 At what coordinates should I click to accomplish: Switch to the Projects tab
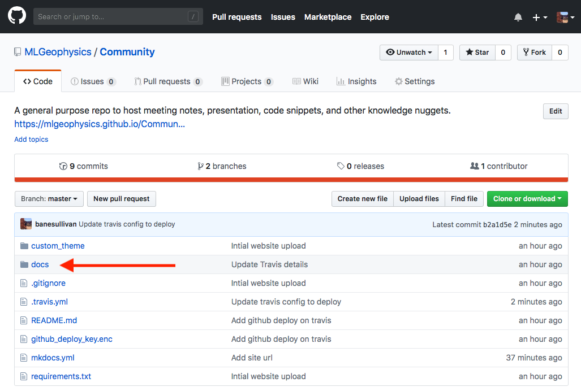tap(247, 81)
